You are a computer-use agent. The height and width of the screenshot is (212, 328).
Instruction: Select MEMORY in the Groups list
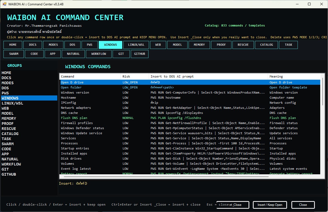tap(29, 118)
